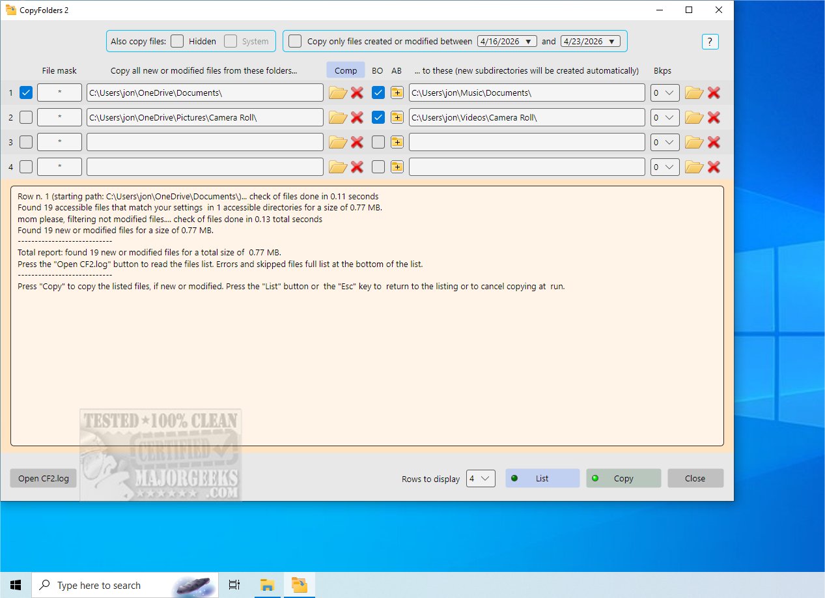Enable copying Hidden files
Viewport: 825px width, 598px height.
pyautogui.click(x=177, y=41)
